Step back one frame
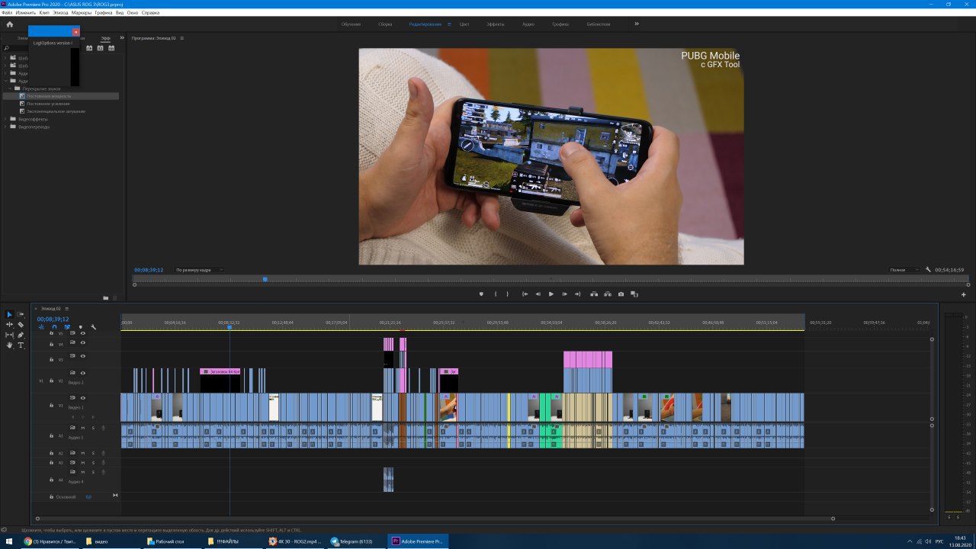 point(538,294)
